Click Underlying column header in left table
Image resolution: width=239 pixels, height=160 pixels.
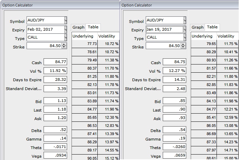[x=84, y=36]
